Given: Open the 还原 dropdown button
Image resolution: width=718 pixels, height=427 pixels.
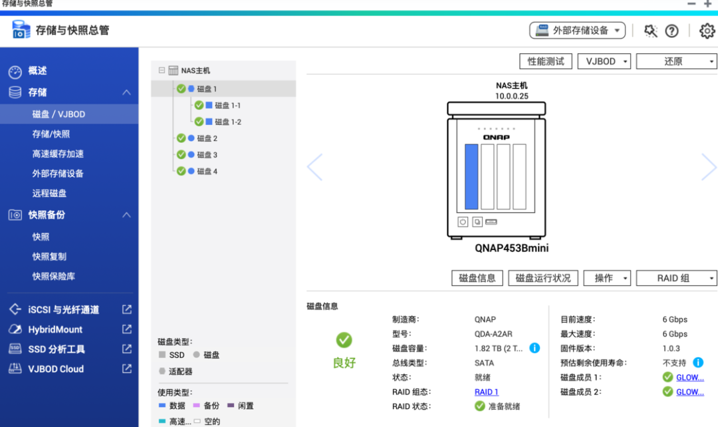Looking at the screenshot, I should pos(676,61).
